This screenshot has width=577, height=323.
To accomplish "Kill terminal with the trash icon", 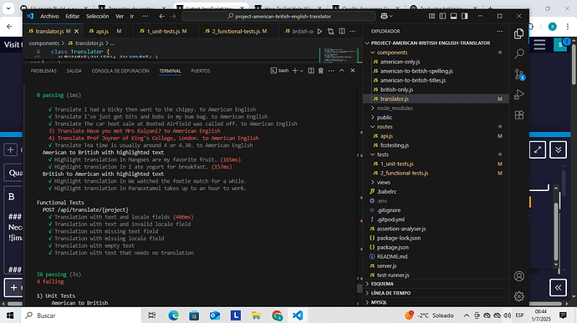I will click(320, 71).
